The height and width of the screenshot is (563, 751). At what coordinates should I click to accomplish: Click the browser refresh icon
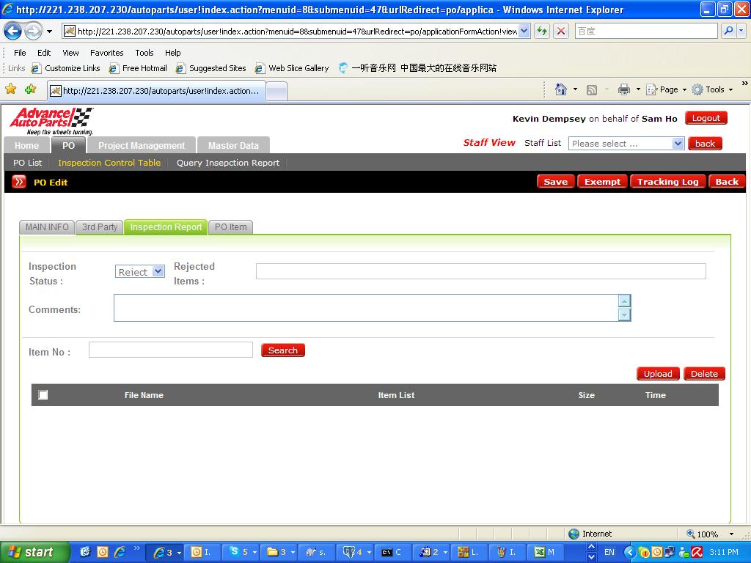coord(542,31)
